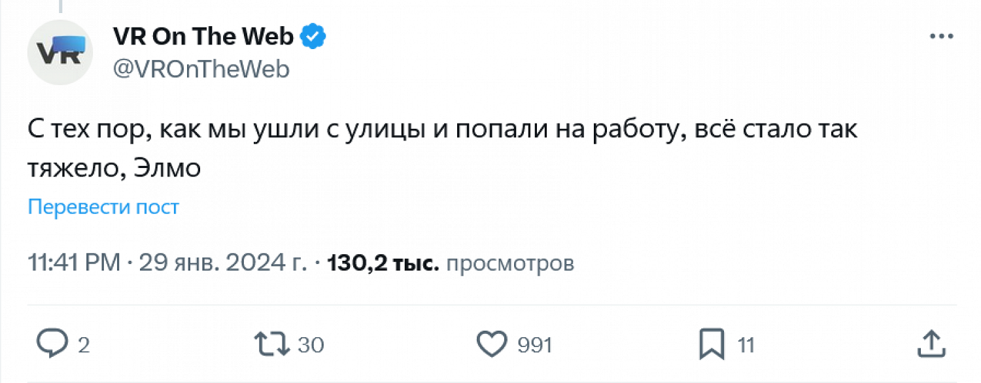
Task: Click the 130,2 тыс. views number
Action: click(x=383, y=263)
